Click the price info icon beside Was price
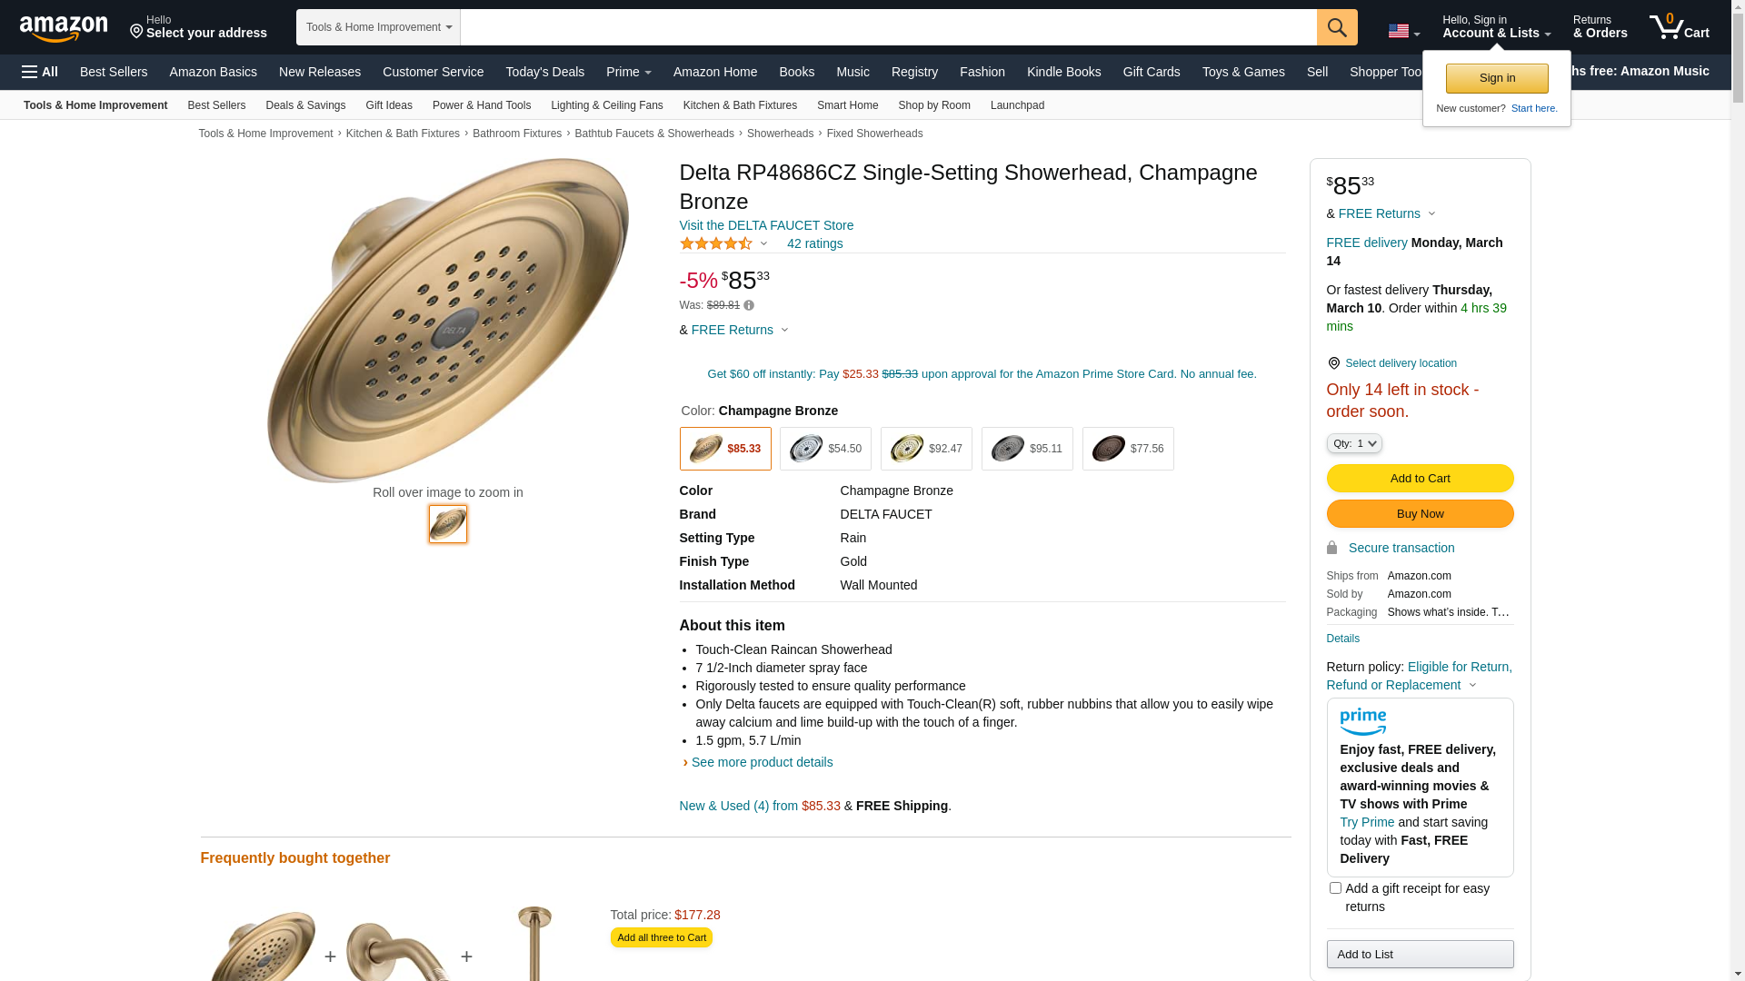Screen dimensions: 1745x981 click(x=749, y=306)
